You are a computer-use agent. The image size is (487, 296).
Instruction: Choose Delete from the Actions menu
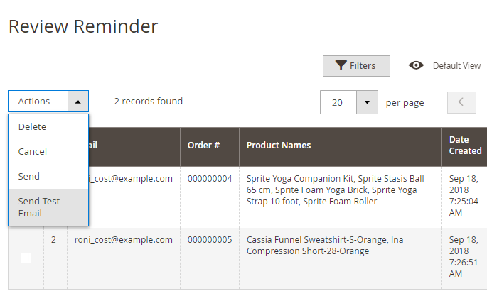(33, 126)
